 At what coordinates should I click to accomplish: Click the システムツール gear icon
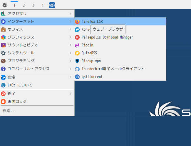[x=3, y=53]
